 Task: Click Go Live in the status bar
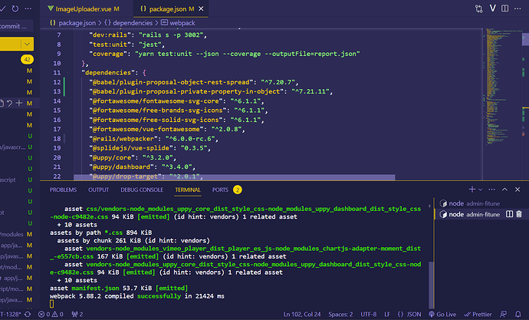[442, 315]
